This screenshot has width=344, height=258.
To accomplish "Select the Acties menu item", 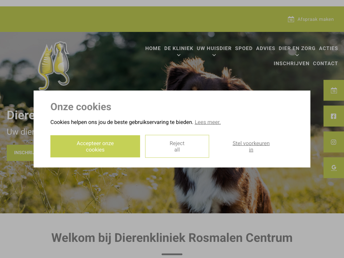I will [x=329, y=48].
